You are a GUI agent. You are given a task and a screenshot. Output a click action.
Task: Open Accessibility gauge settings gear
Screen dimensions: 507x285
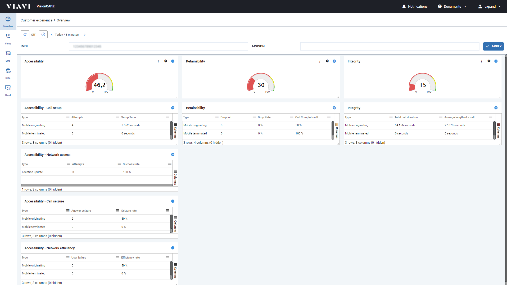pyautogui.click(x=166, y=61)
